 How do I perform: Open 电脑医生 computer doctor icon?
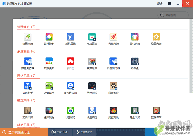pyautogui.click(x=92, y=37)
